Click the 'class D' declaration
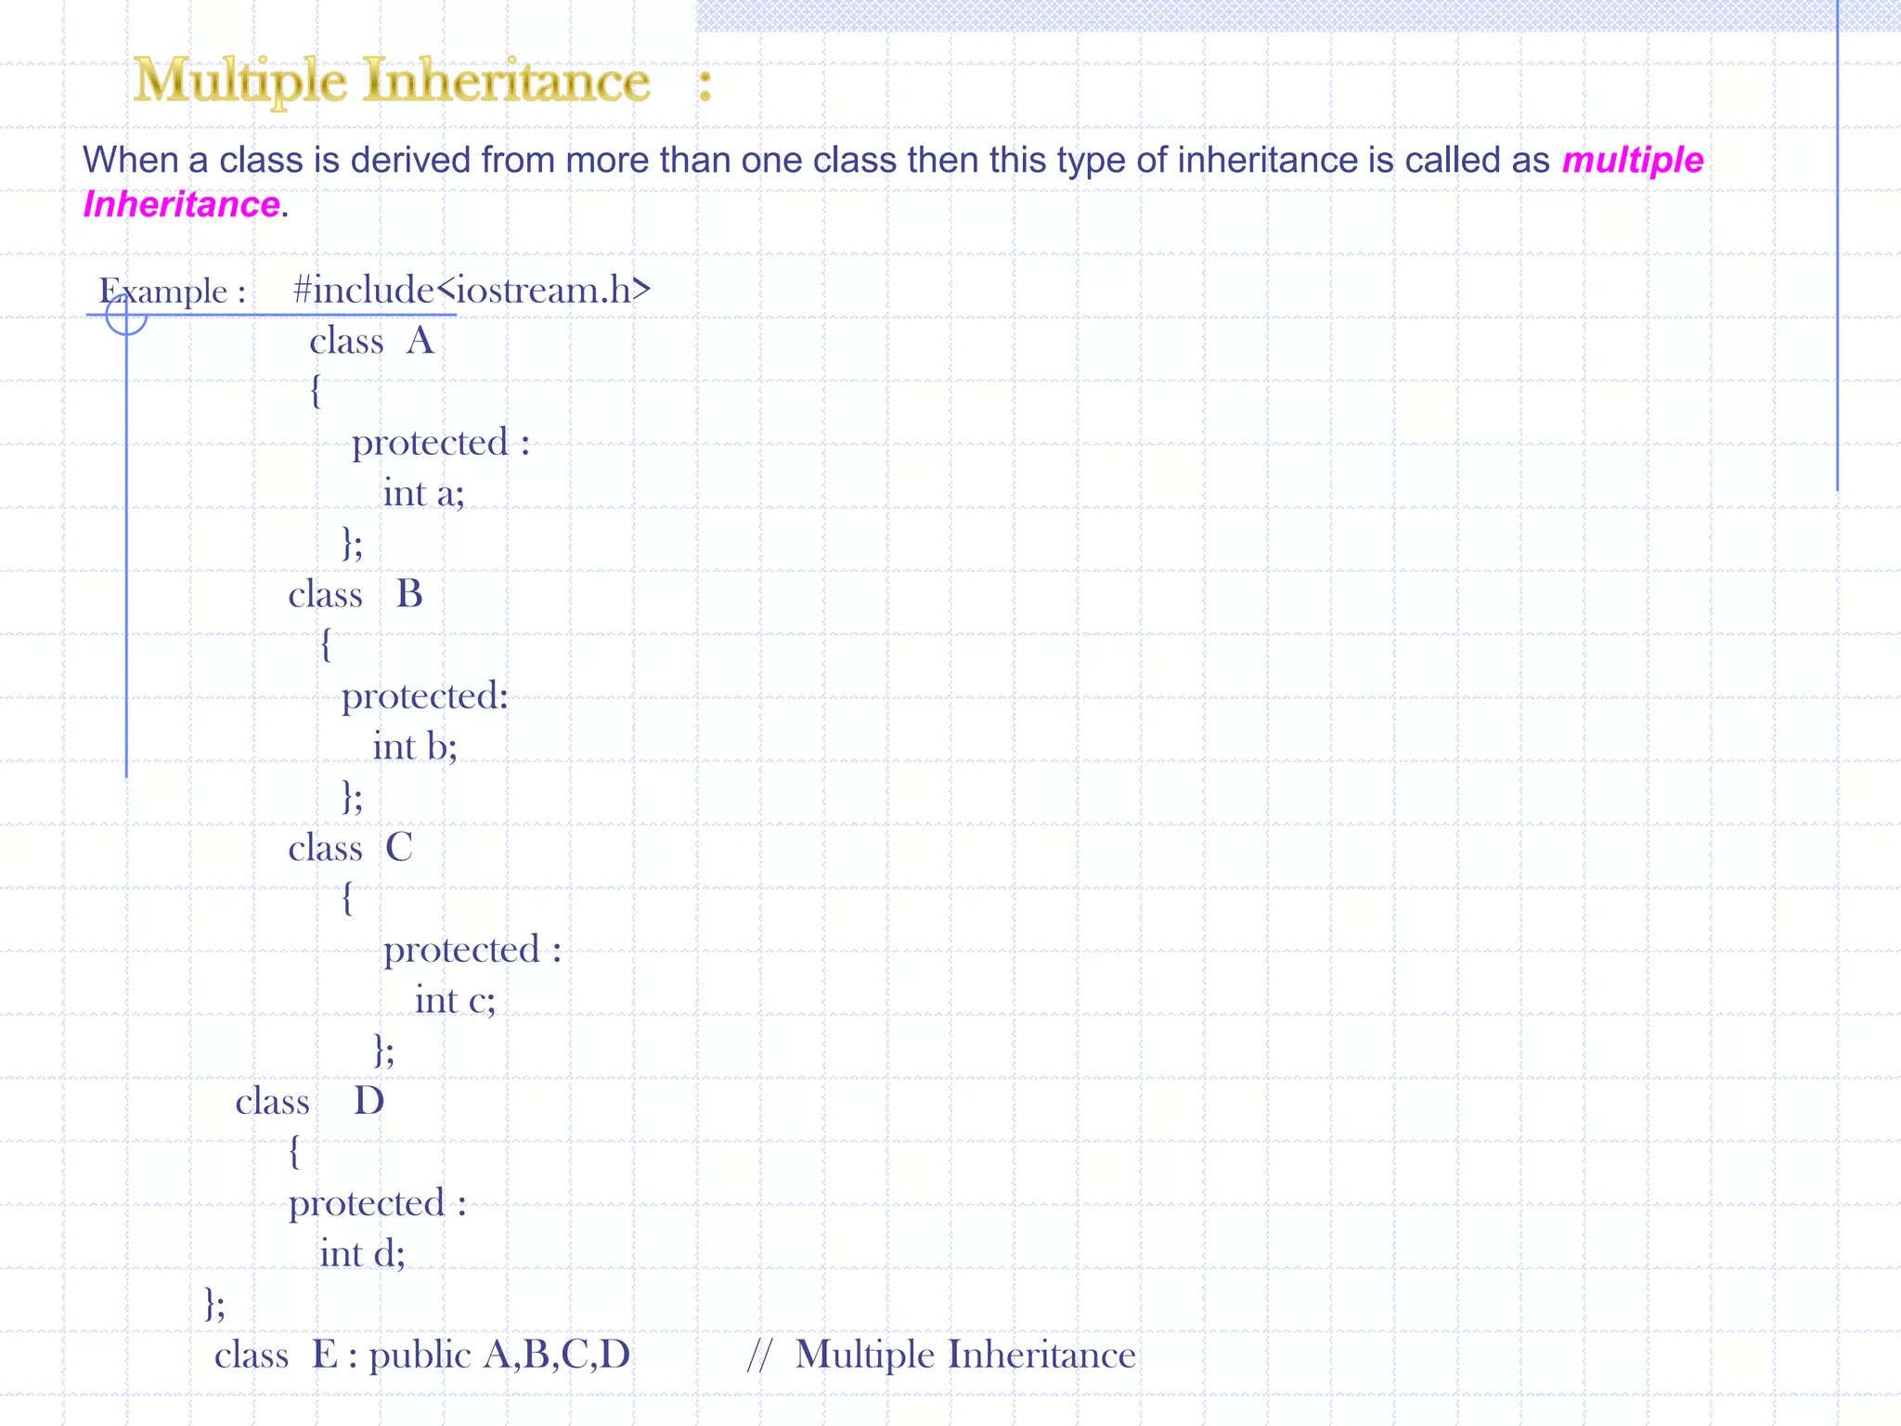Viewport: 1901px width, 1426px height. pos(309,1101)
